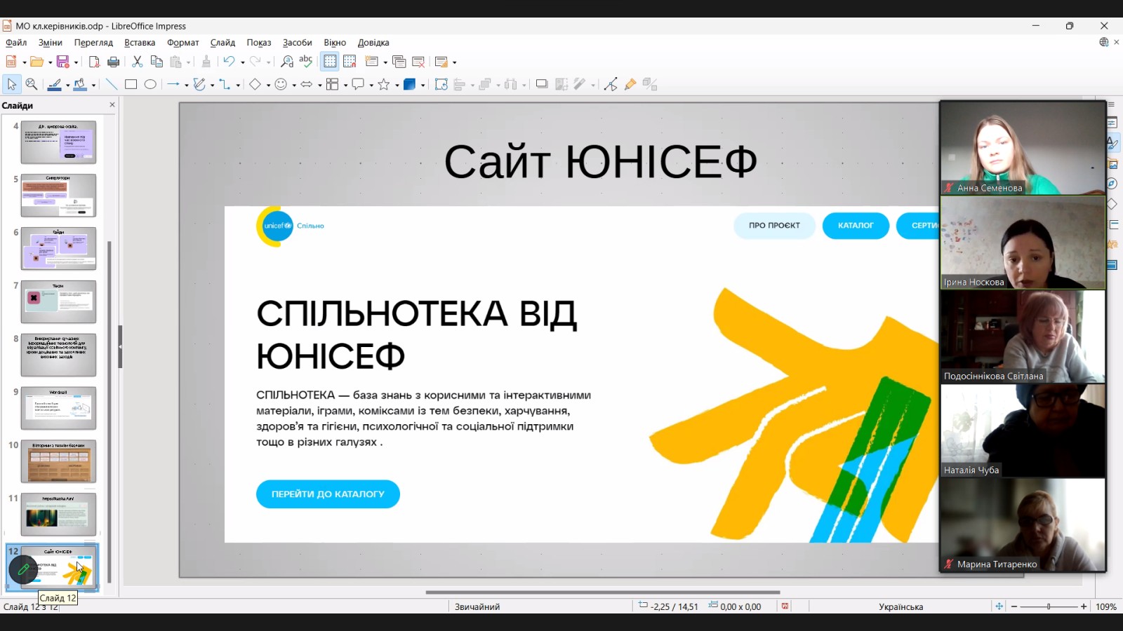Expand the Open recent dropdown arrow
Image resolution: width=1123 pixels, height=631 pixels.
pyautogui.click(x=50, y=62)
